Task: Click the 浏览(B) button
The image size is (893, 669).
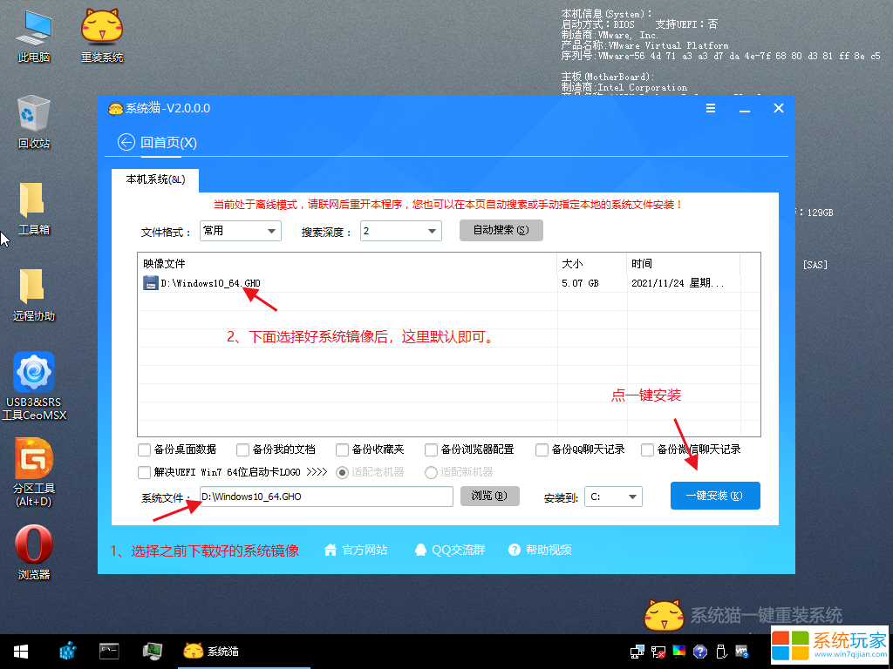Action: (x=490, y=496)
